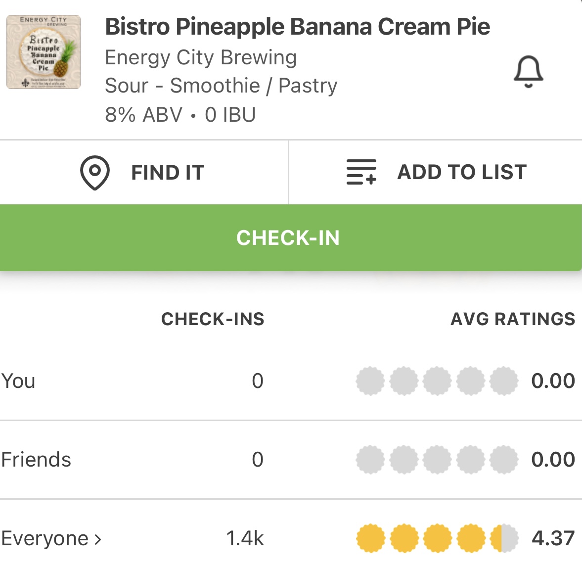Click the 8% ABV • 0 IBU text
Image resolution: width=582 pixels, height=570 pixels.
[x=180, y=115]
